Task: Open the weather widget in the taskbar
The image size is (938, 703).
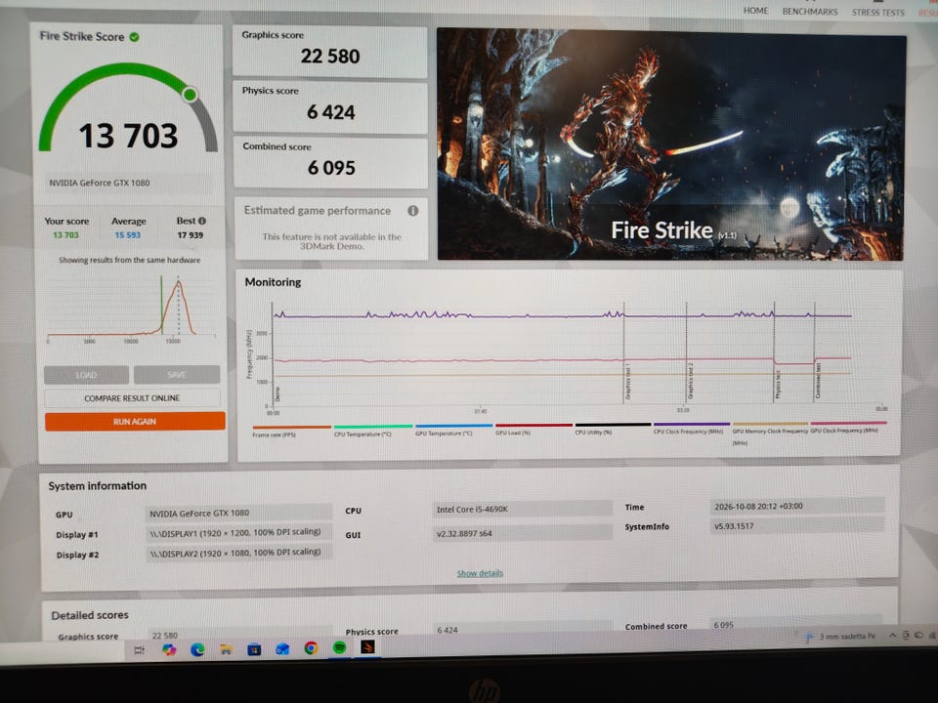Action: [840, 637]
